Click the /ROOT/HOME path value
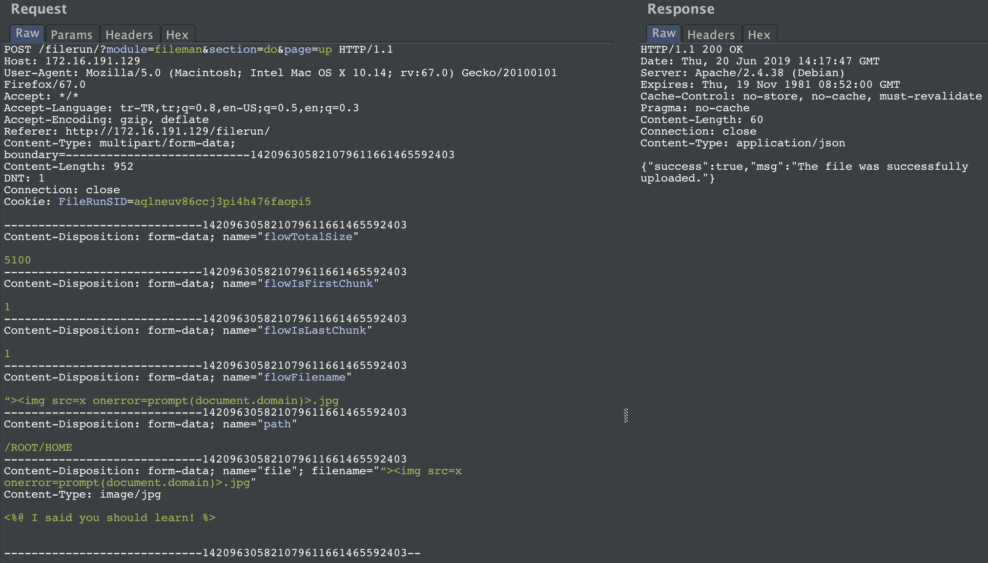 pos(38,447)
